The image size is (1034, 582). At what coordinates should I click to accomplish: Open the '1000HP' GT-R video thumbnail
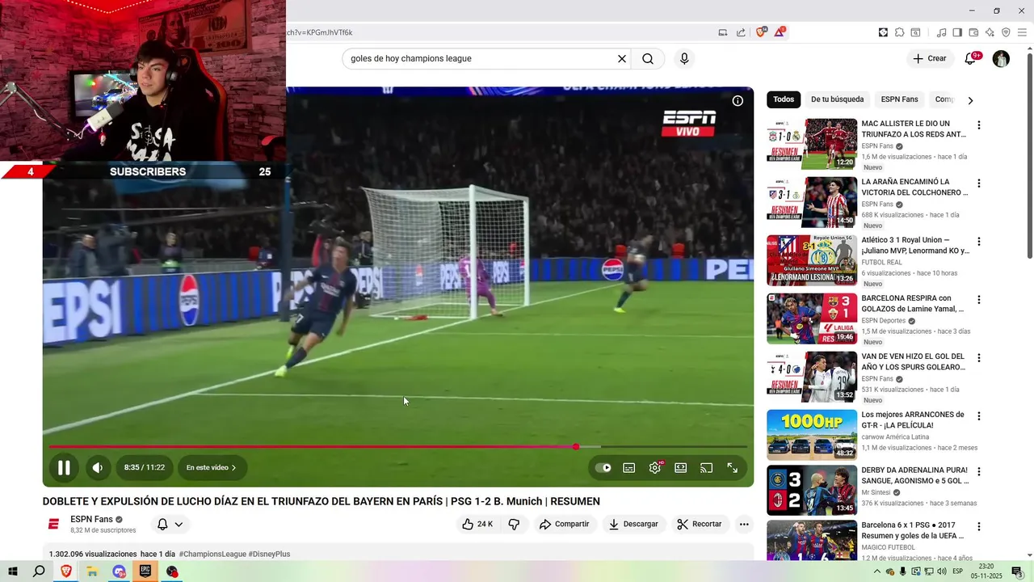pos(812,435)
